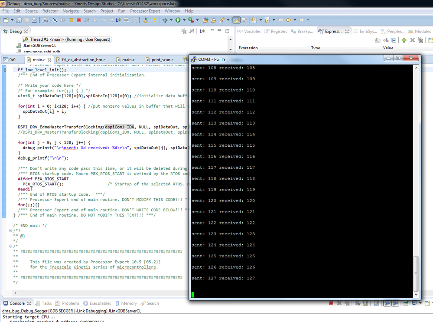The width and height of the screenshot is (433, 322).
Task: Click the Drop to Frame icon
Action: tap(126, 20)
